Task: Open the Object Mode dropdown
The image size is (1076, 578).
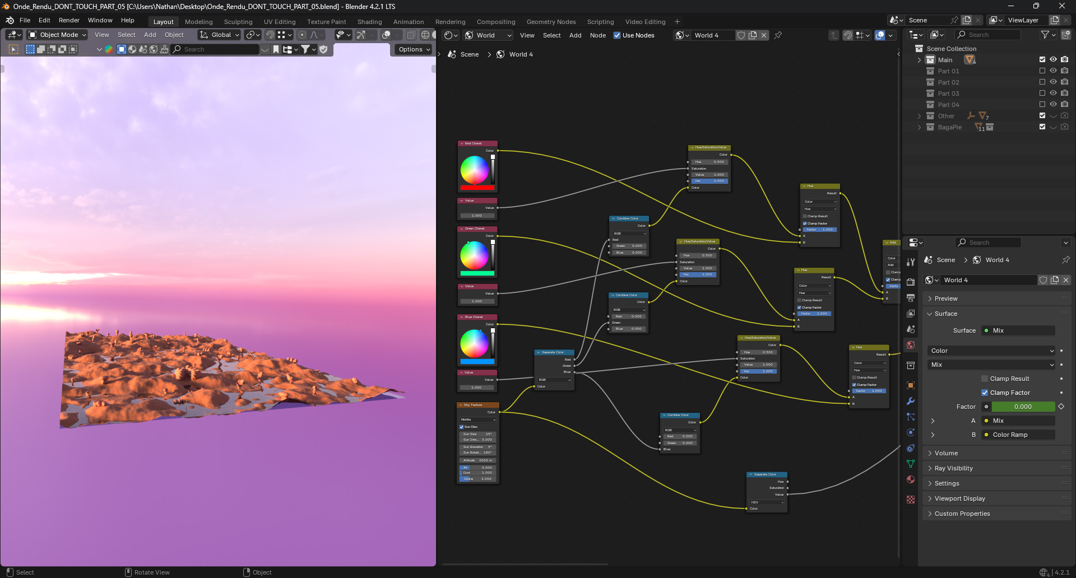Action: point(58,35)
